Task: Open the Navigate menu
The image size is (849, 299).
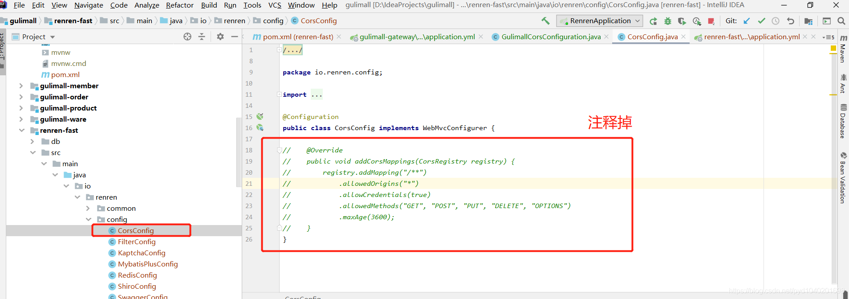Action: 89,5
